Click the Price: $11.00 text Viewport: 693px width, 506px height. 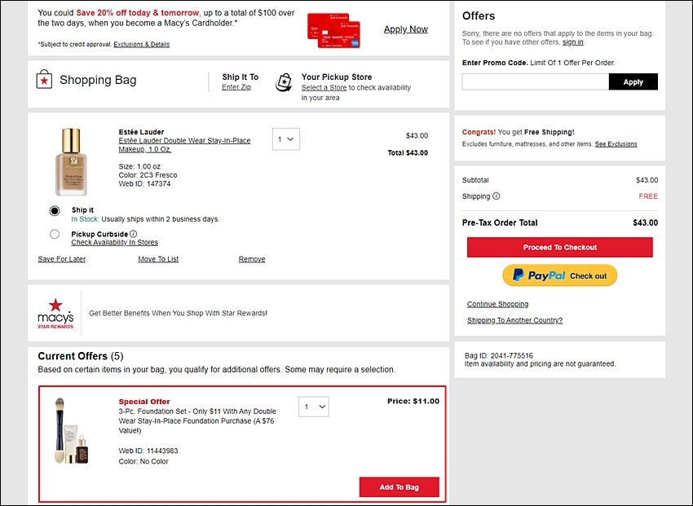413,401
